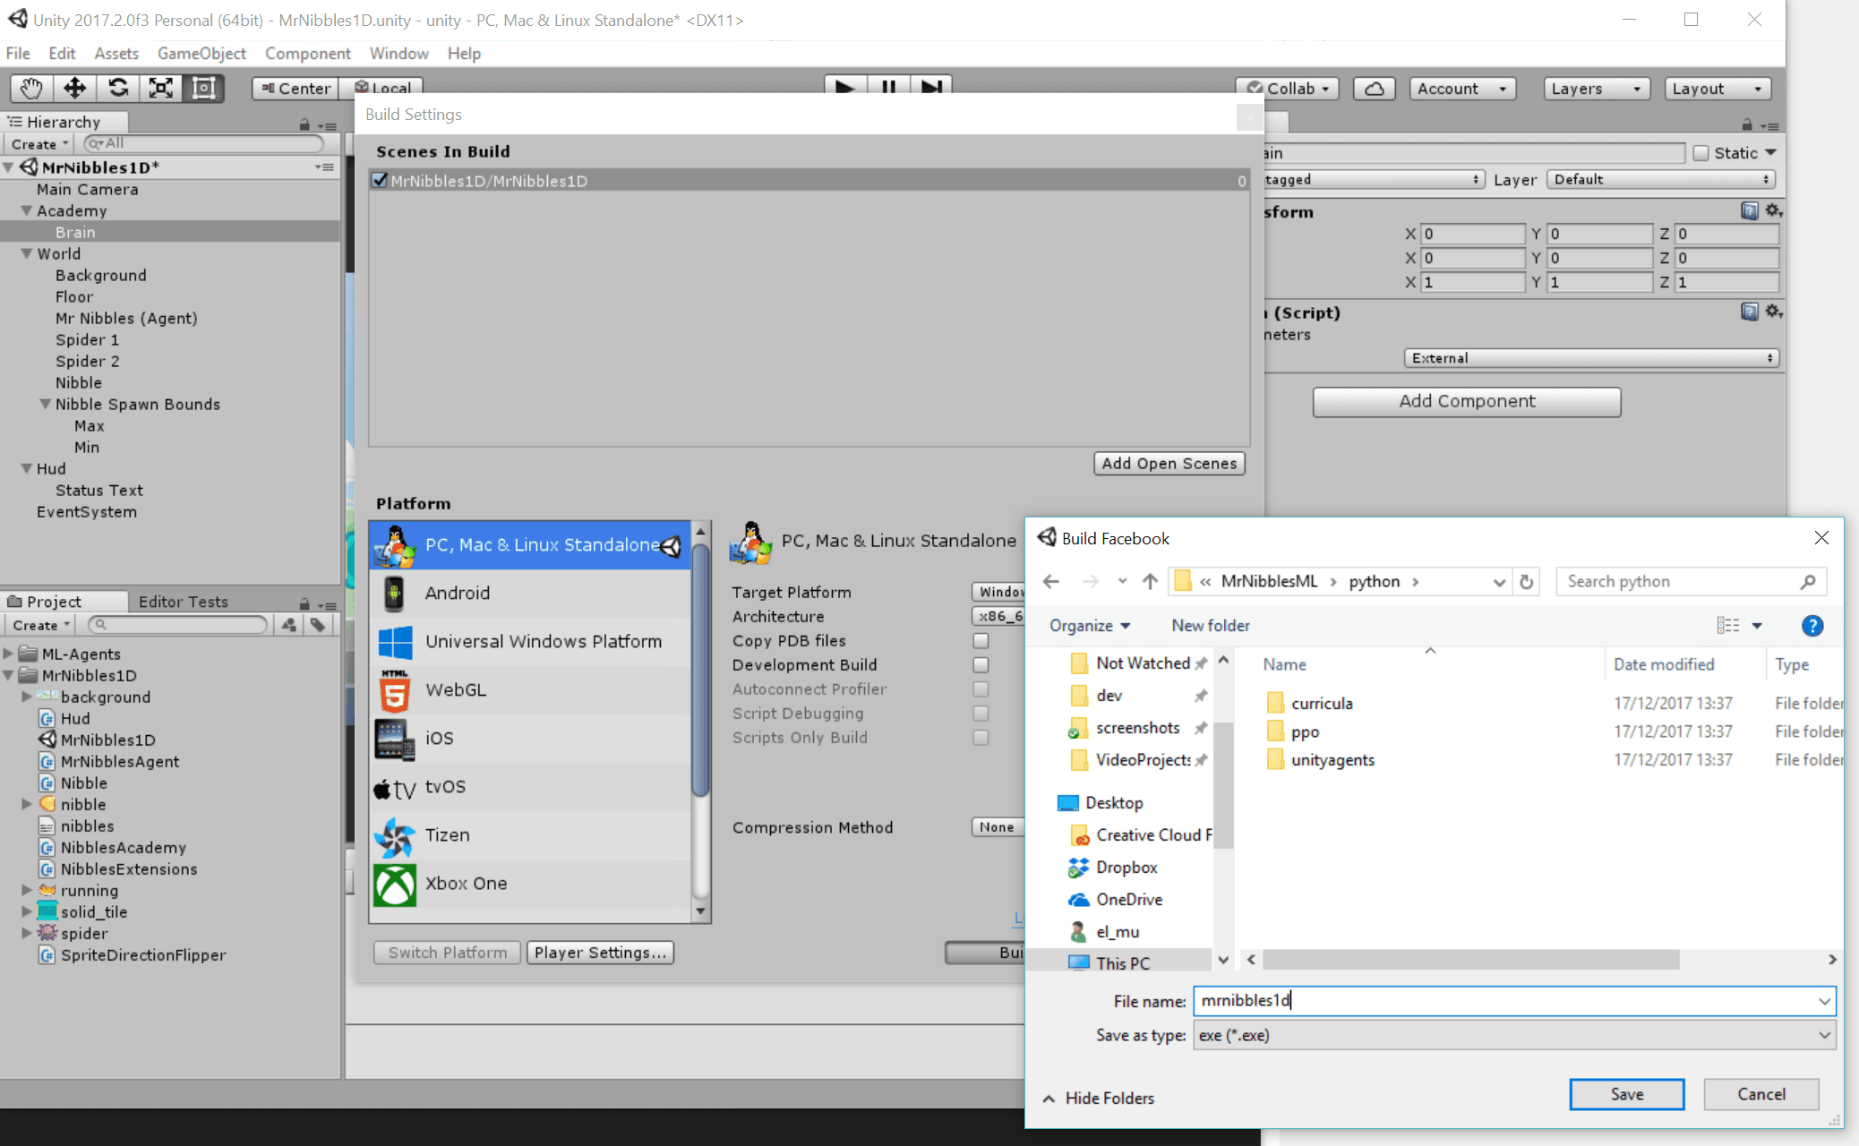The width and height of the screenshot is (1859, 1146).
Task: Select the Move tool icon
Action: (x=74, y=88)
